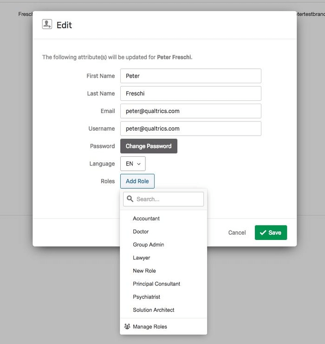Click the user edit icon beside Edit title

click(x=47, y=24)
